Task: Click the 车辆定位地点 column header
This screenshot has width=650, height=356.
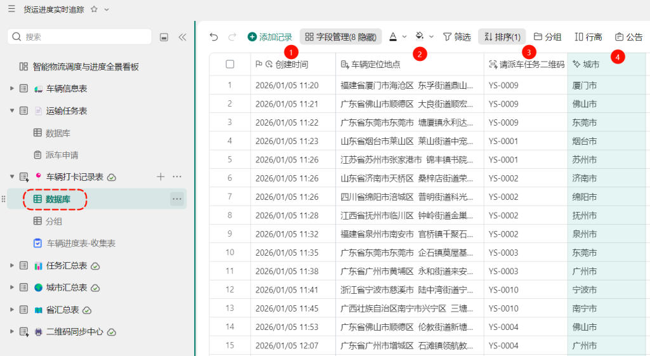Action: 409,64
